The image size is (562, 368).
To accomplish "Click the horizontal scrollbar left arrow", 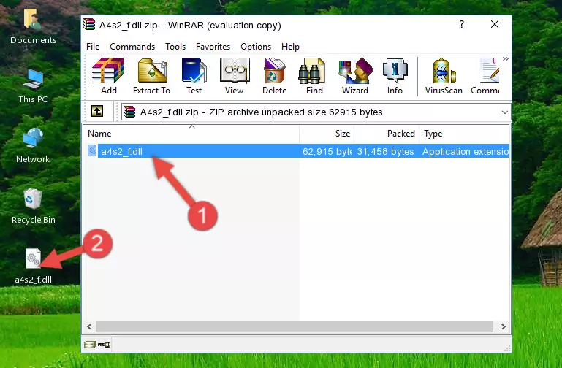I will tap(89, 326).
